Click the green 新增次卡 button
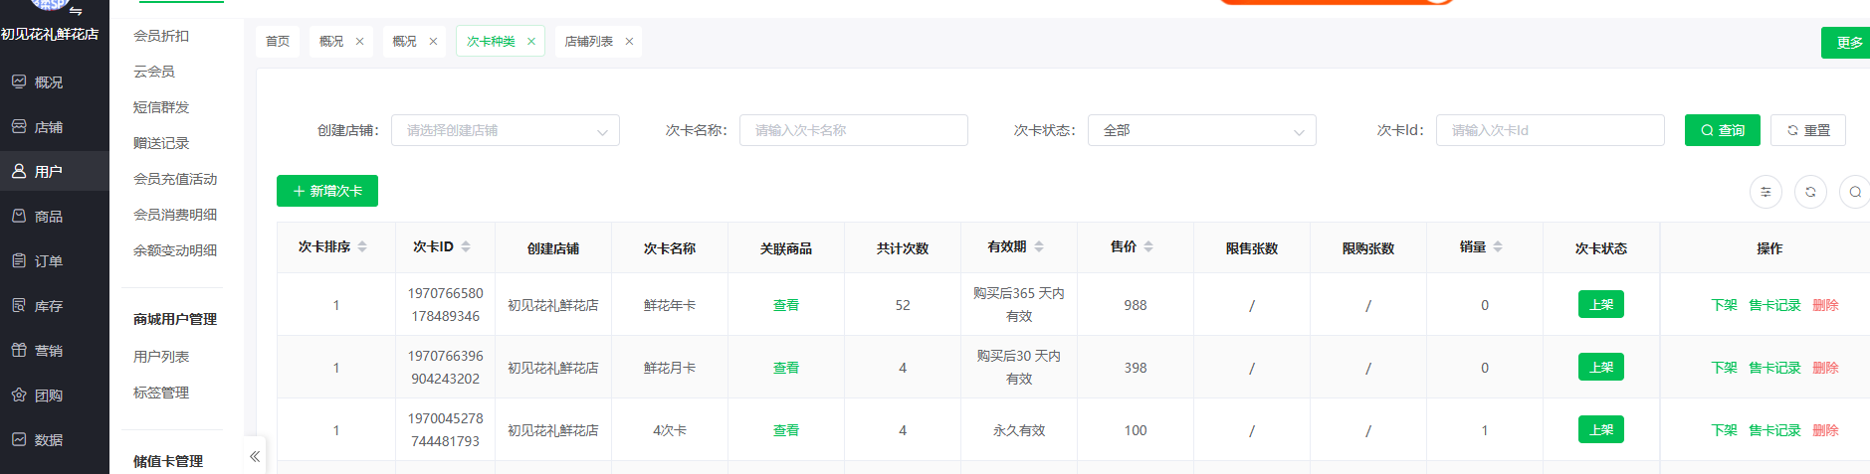This screenshot has height=474, width=1870. pos(327,191)
